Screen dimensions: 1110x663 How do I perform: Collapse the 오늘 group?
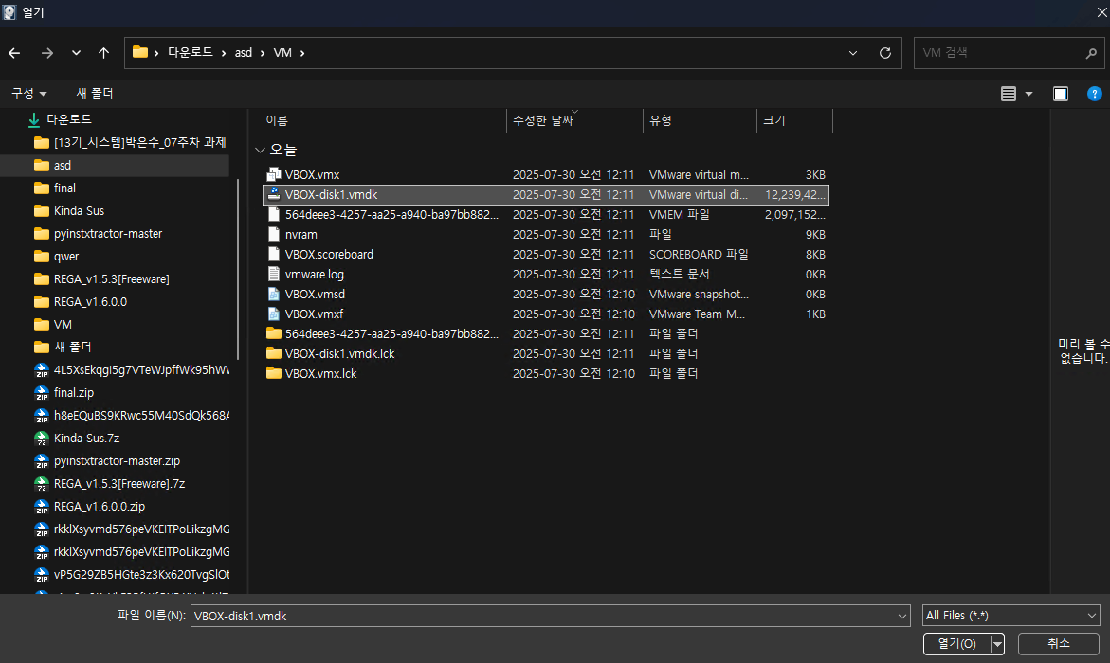point(260,150)
